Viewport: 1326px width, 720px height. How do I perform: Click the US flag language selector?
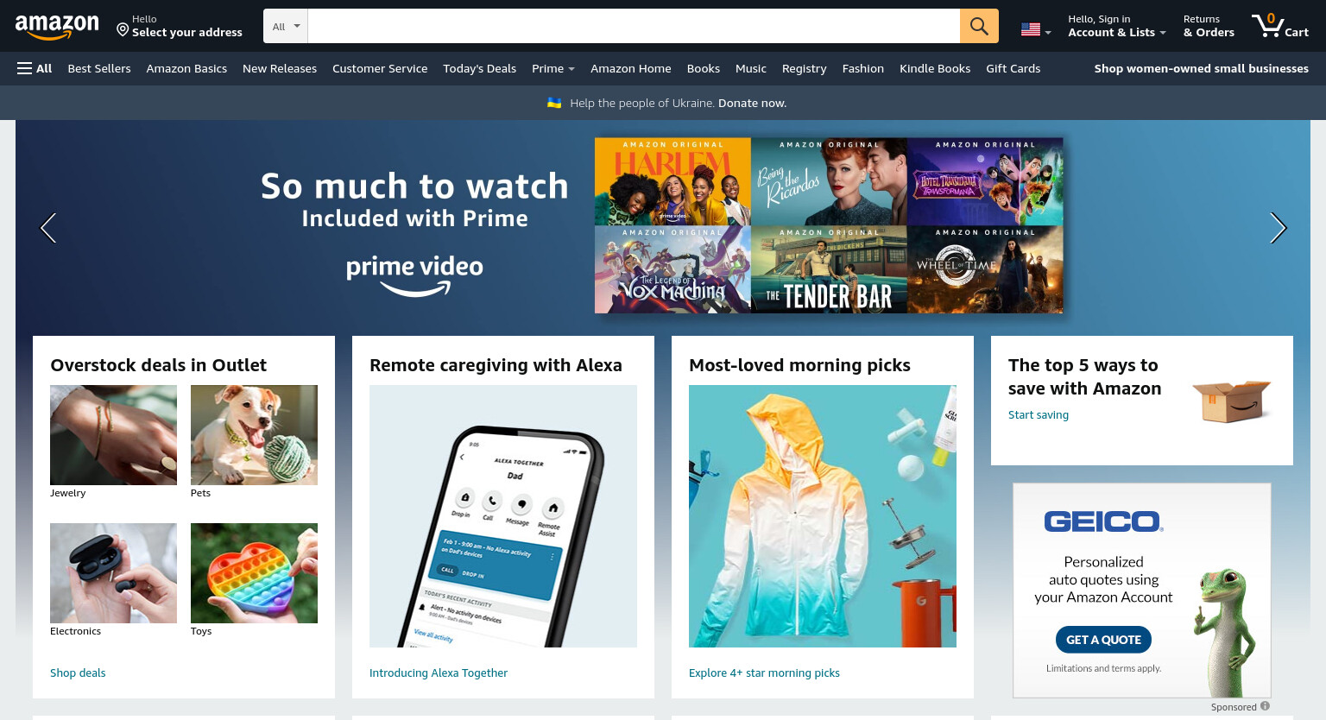click(1036, 29)
